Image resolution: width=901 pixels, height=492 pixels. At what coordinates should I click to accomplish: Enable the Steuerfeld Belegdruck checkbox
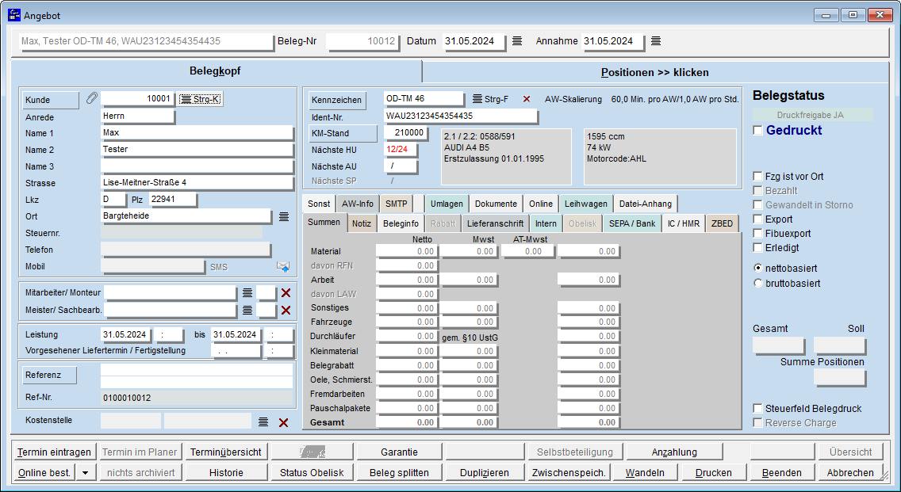[758, 408]
